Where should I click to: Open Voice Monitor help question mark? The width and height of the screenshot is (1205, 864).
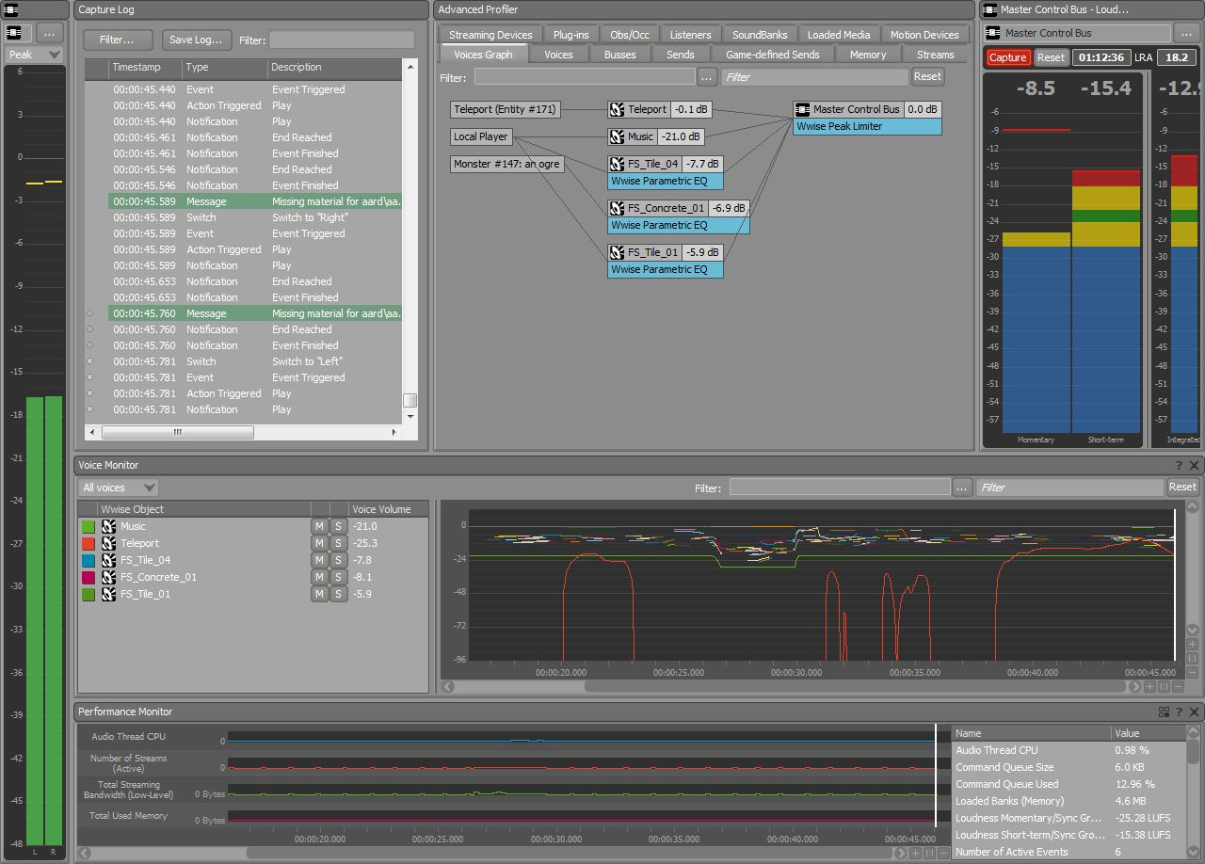pyautogui.click(x=1179, y=465)
